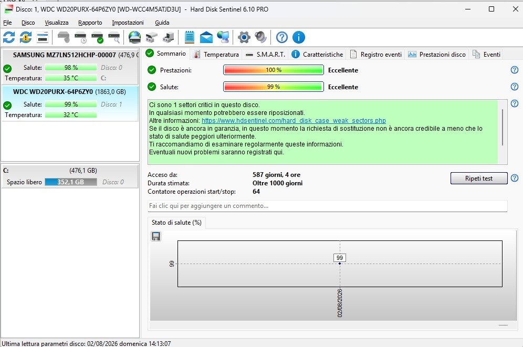This screenshot has width=523, height=347.
Task: Select the WDC WD20PURX-64P6ZY0 disk entry
Action: coord(70,103)
